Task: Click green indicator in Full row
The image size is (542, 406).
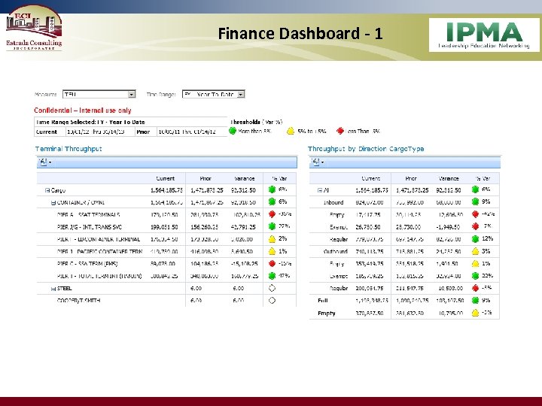Action: [475, 300]
